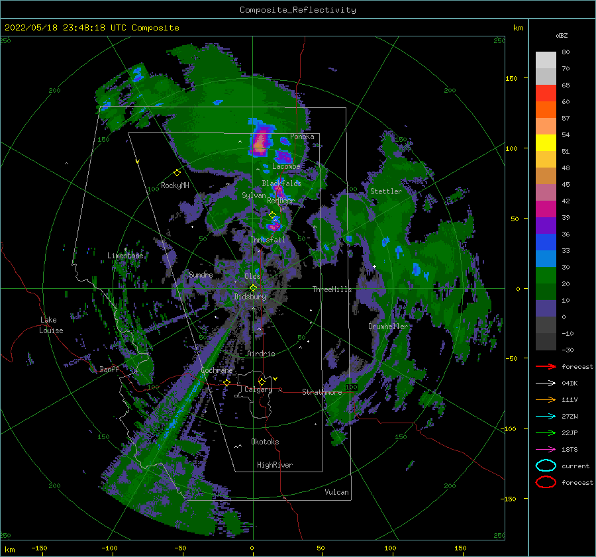This screenshot has width=596, height=557.
Task: Select the magenta 18TS arrow icon
Action: 546,450
